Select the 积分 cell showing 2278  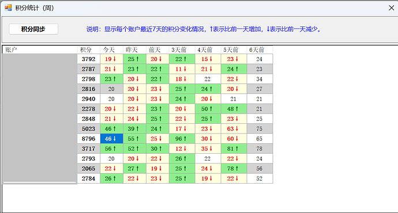click(x=89, y=109)
